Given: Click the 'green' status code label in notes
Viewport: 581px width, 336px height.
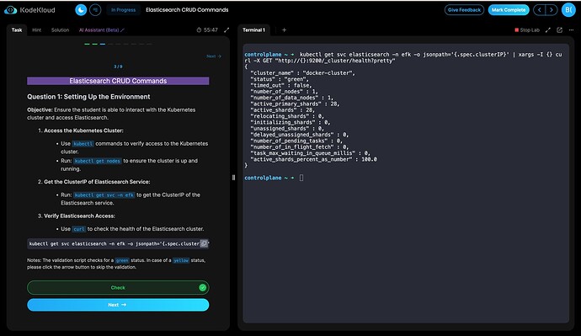Looking at the screenshot, I should coord(122,260).
